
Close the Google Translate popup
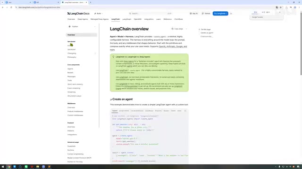pyautogui.click(x=280, y=12)
